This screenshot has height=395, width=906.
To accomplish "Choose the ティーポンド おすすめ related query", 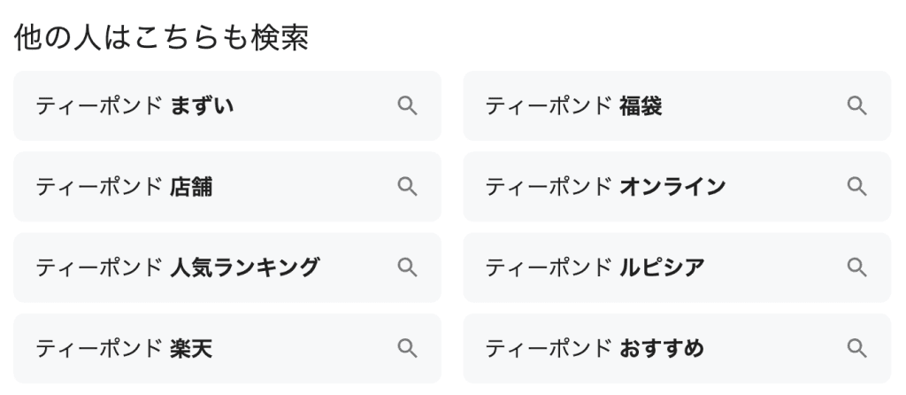I will [595, 348].
